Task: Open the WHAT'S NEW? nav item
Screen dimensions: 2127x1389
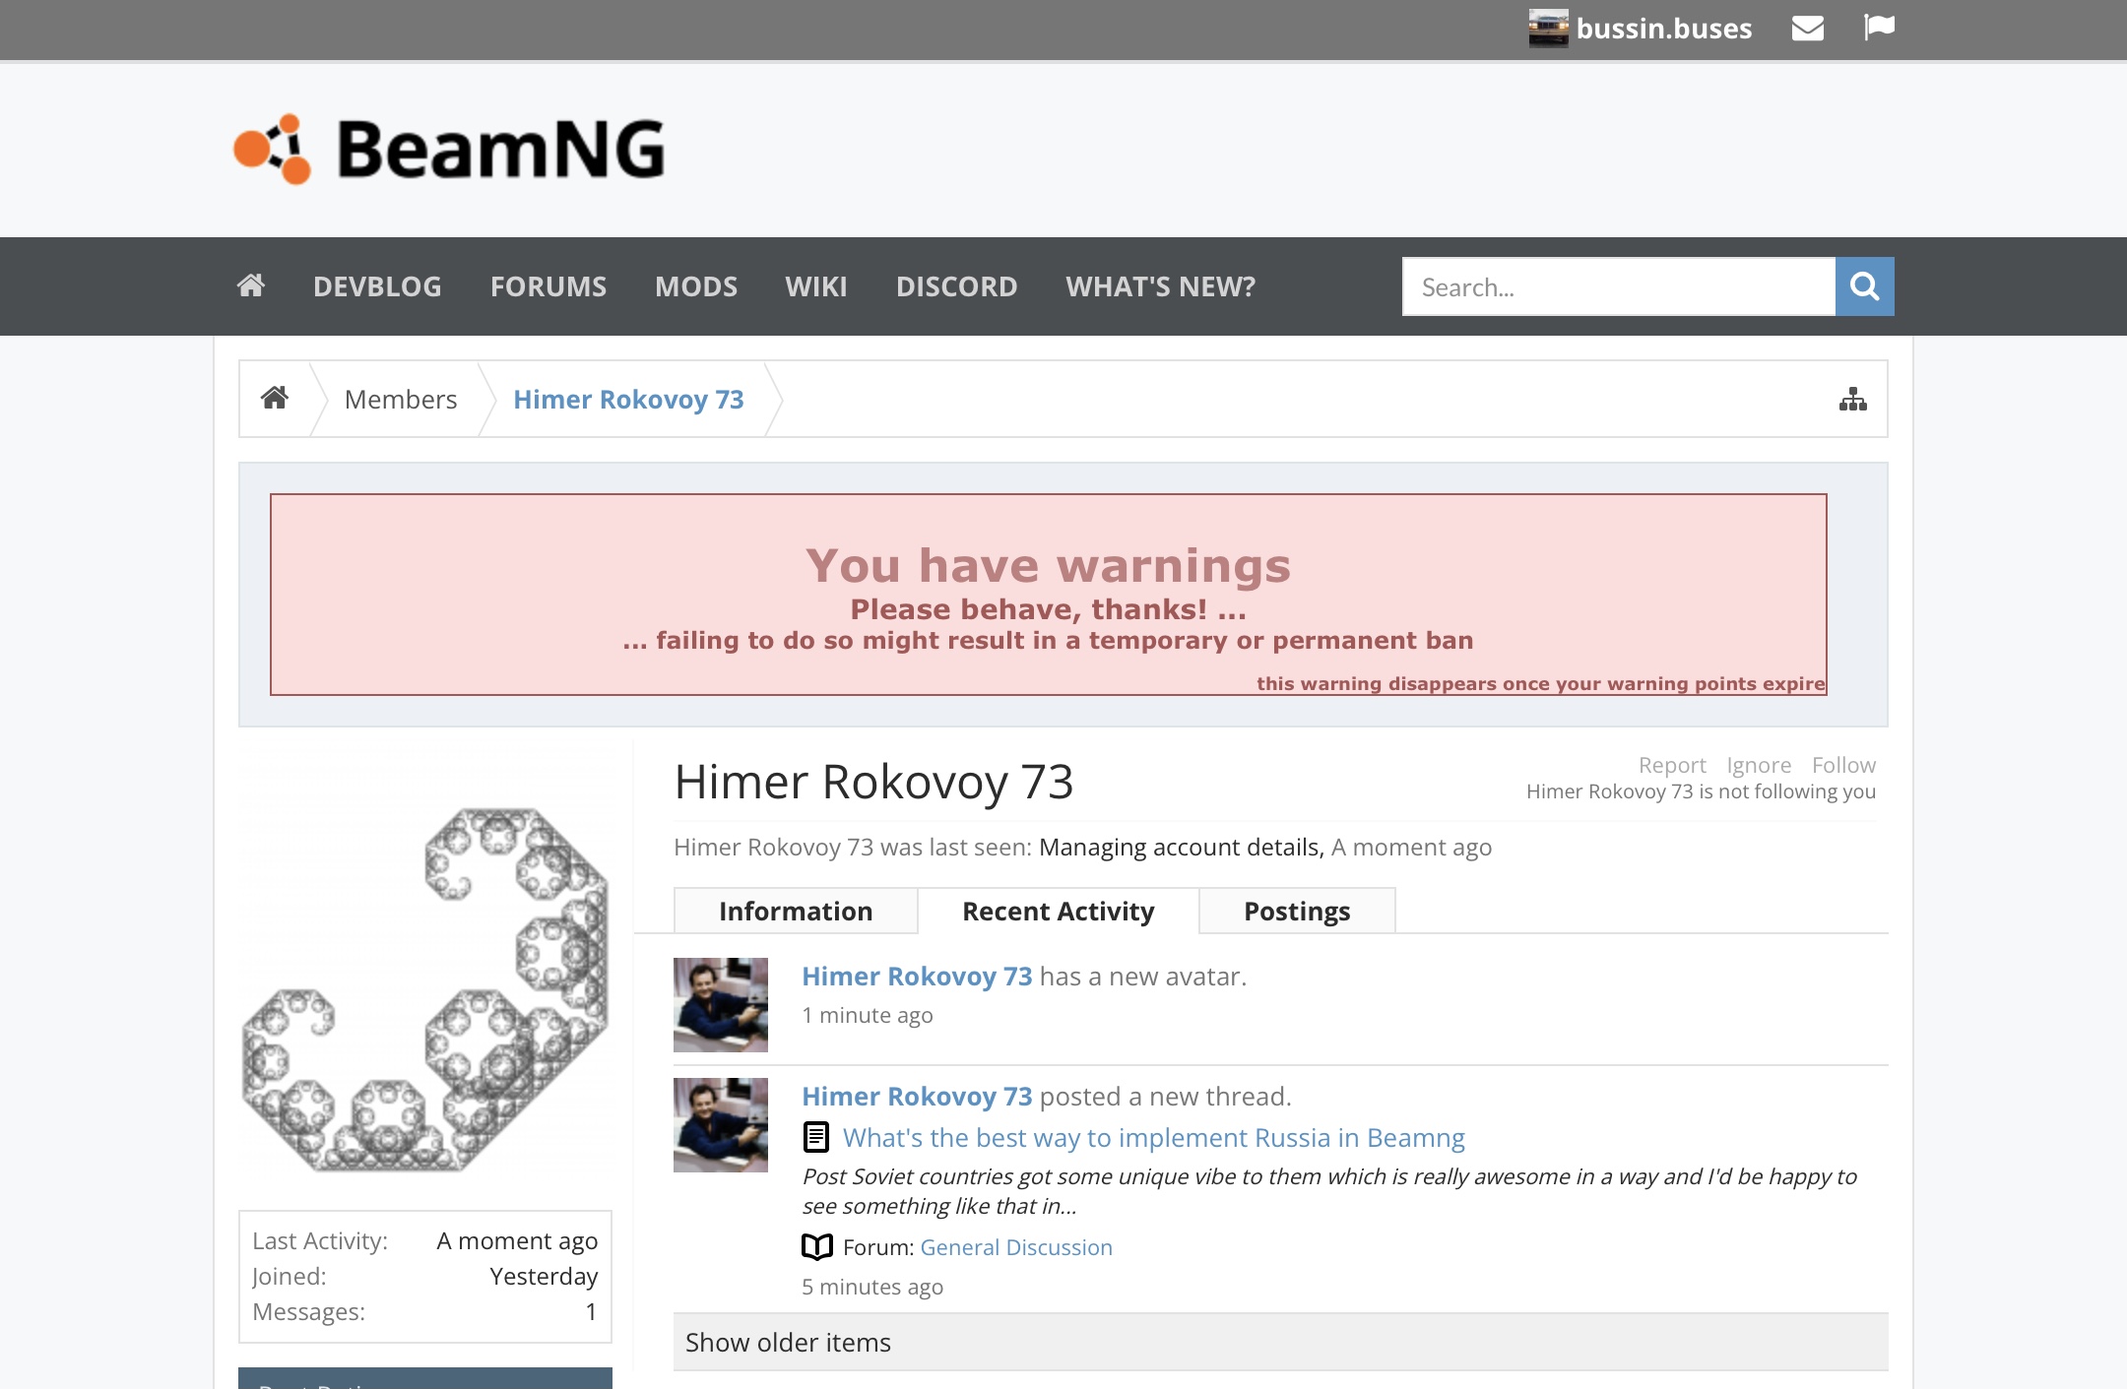Action: pyautogui.click(x=1161, y=286)
